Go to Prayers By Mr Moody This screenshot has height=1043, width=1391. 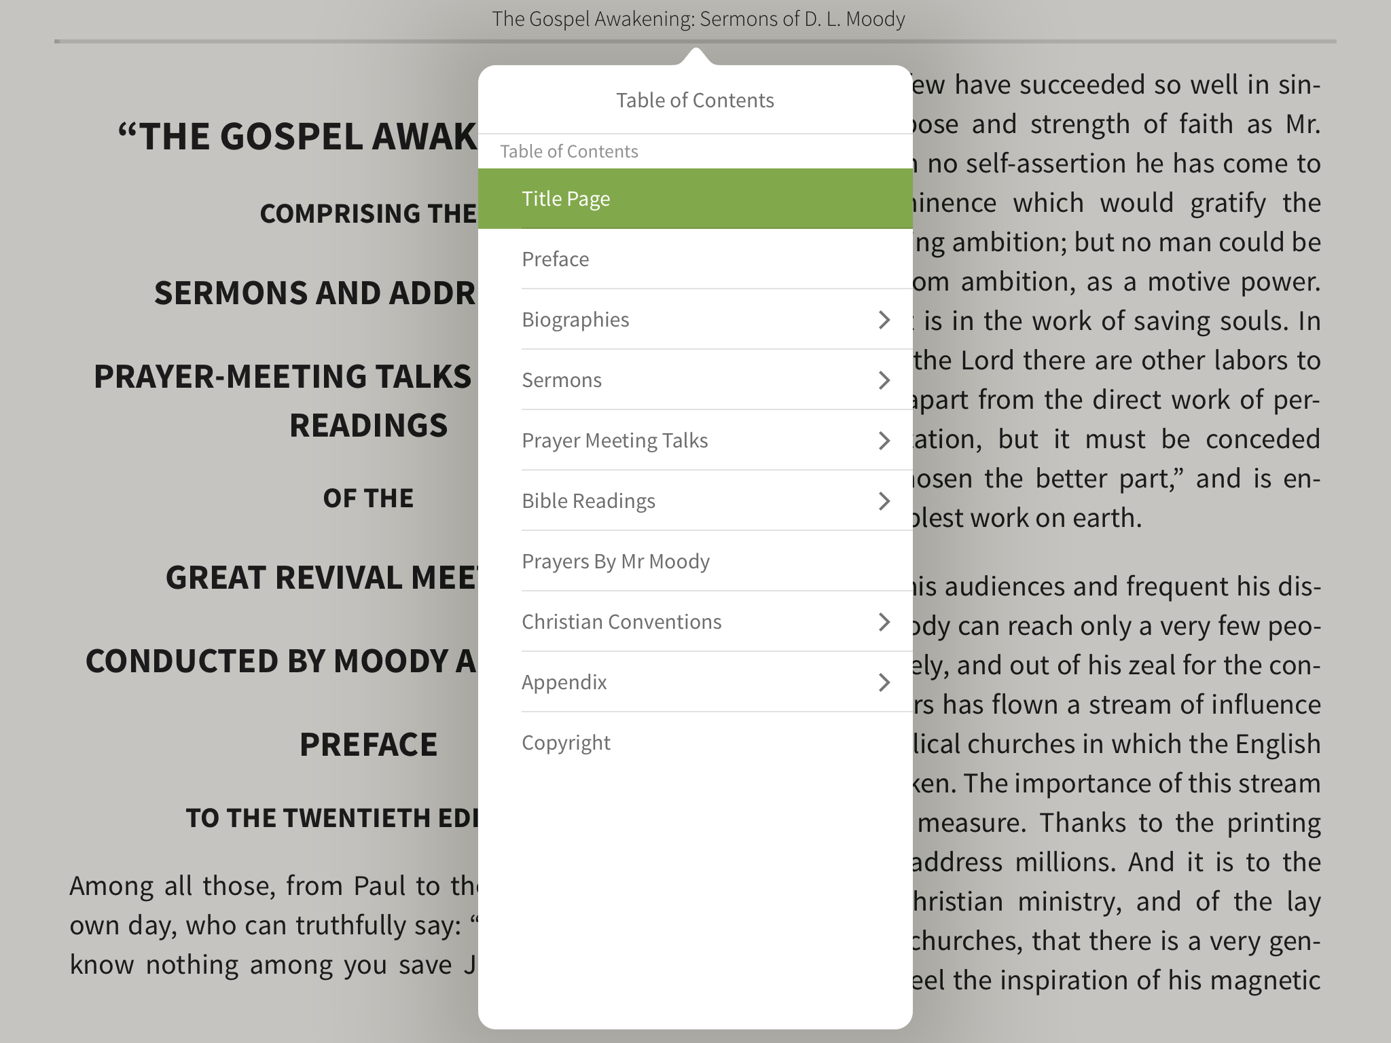695,561
